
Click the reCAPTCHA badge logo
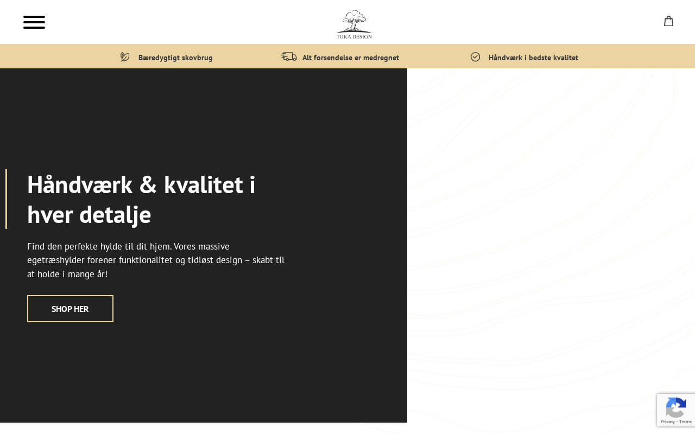(x=675, y=407)
